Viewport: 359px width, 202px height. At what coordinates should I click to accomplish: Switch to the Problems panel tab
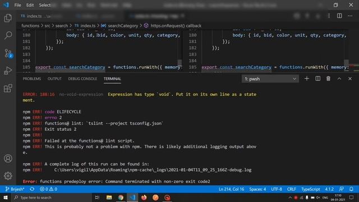pos(32,79)
